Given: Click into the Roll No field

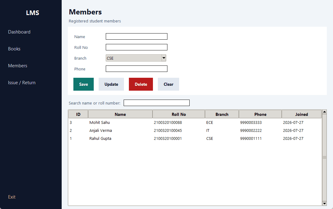Looking at the screenshot, I should tap(137, 47).
